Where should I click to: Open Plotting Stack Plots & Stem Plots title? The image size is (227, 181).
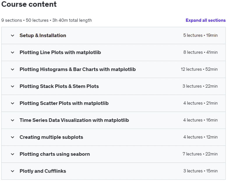pos(59,86)
